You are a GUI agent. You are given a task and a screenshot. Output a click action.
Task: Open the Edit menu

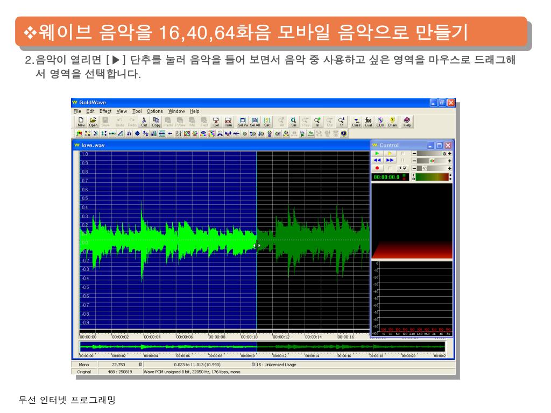(90, 111)
